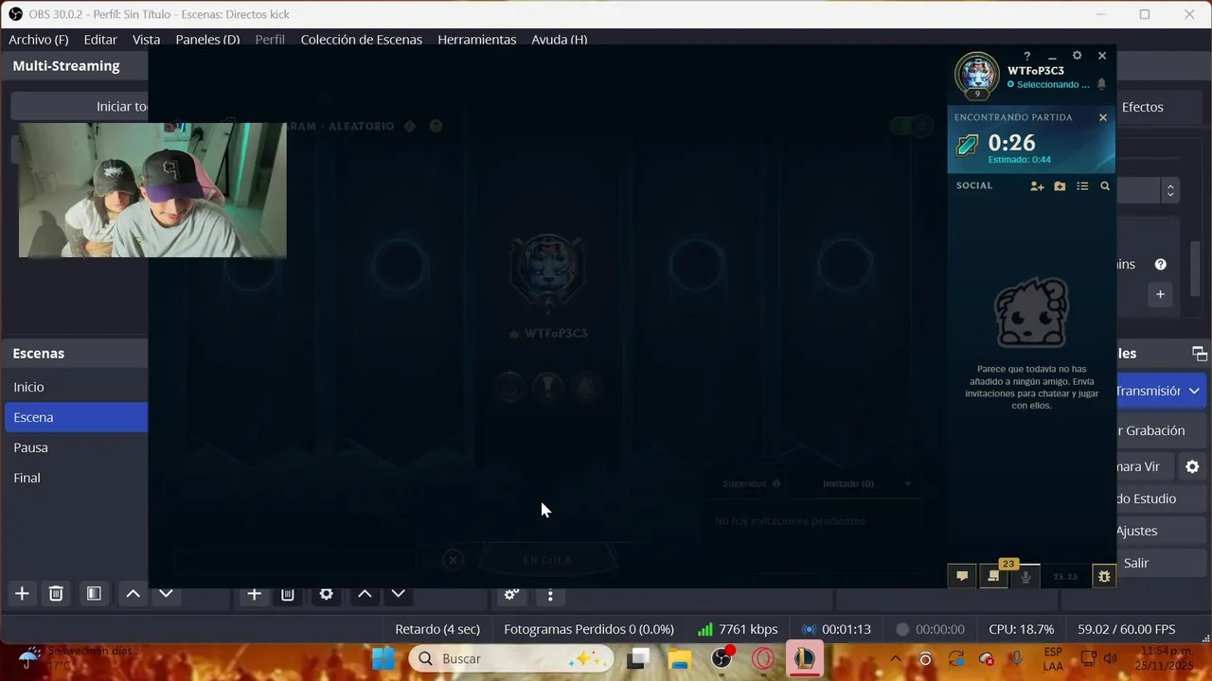This screenshot has width=1212, height=681.
Task: Open audio mixer three-dot menu
Action: [x=550, y=595]
